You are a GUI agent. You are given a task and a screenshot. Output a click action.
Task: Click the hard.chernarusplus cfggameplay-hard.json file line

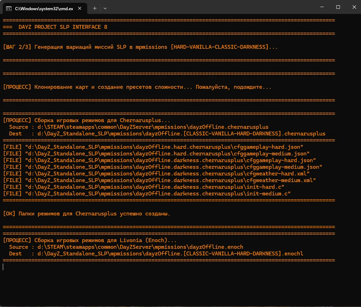pyautogui.click(x=153, y=147)
